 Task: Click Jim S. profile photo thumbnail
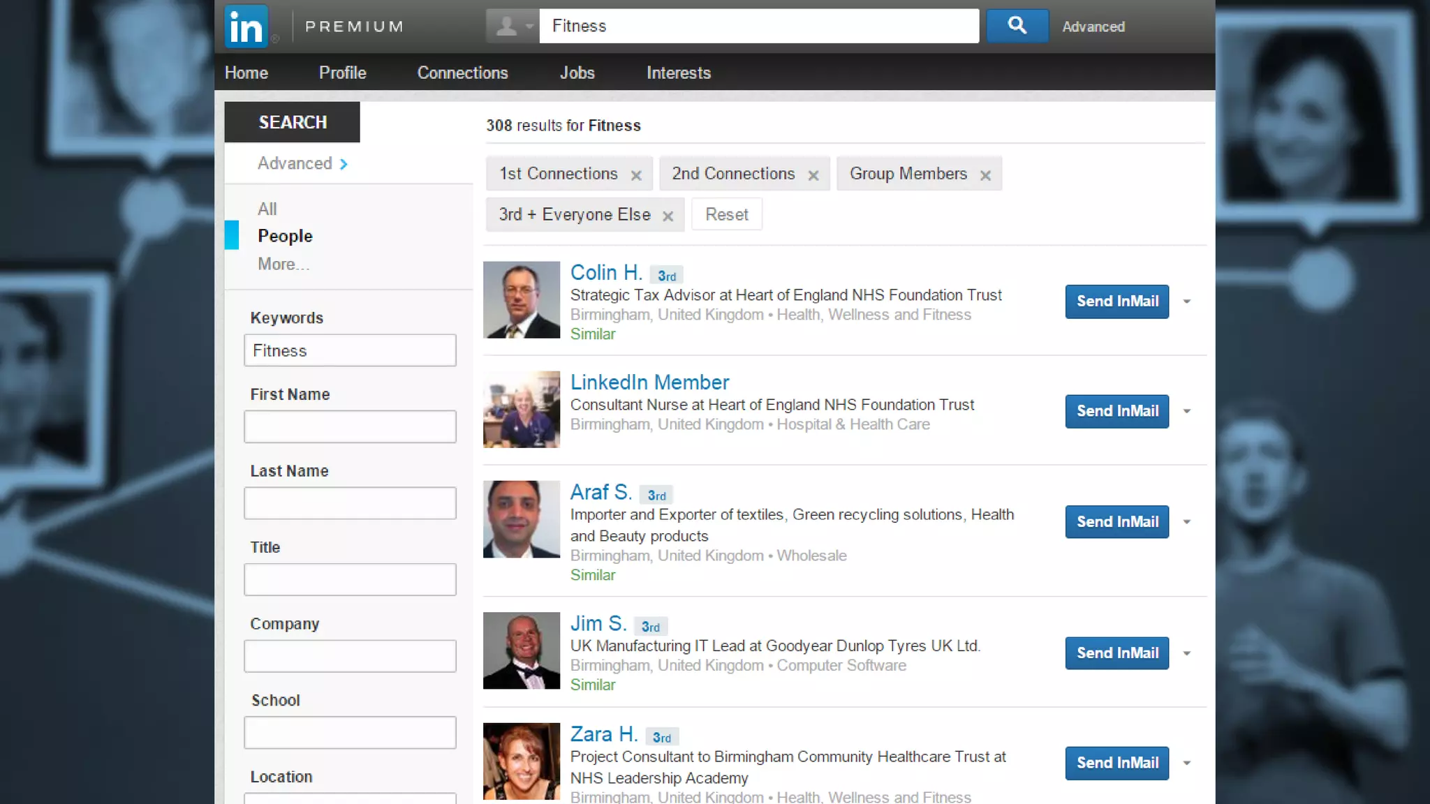pyautogui.click(x=521, y=650)
